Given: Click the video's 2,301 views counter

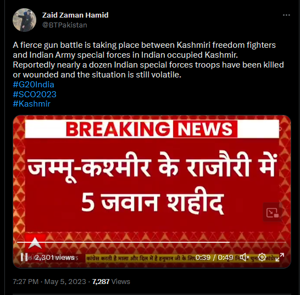Looking at the screenshot, I should [55, 258].
